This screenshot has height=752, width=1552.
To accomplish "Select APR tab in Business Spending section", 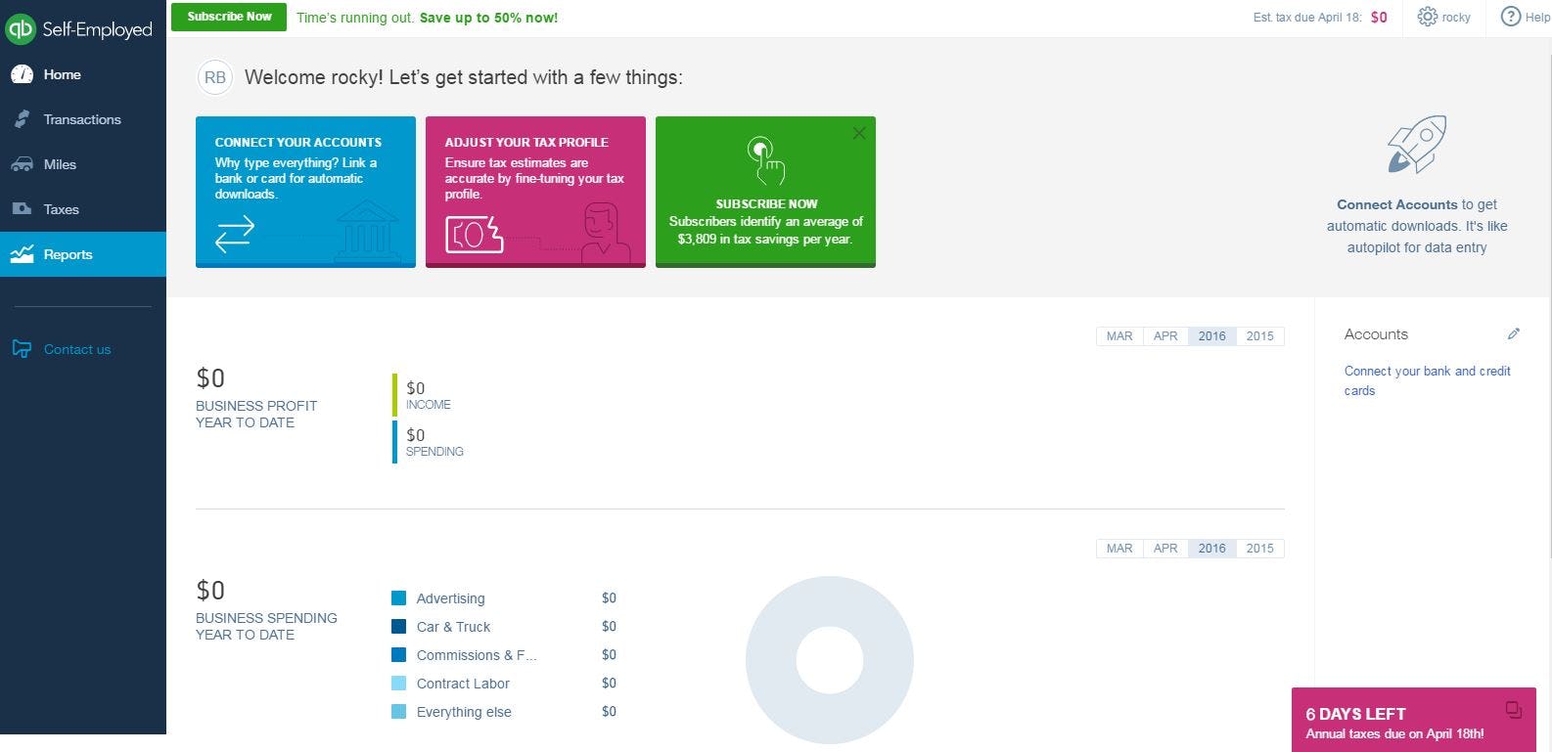I will click(x=1165, y=549).
